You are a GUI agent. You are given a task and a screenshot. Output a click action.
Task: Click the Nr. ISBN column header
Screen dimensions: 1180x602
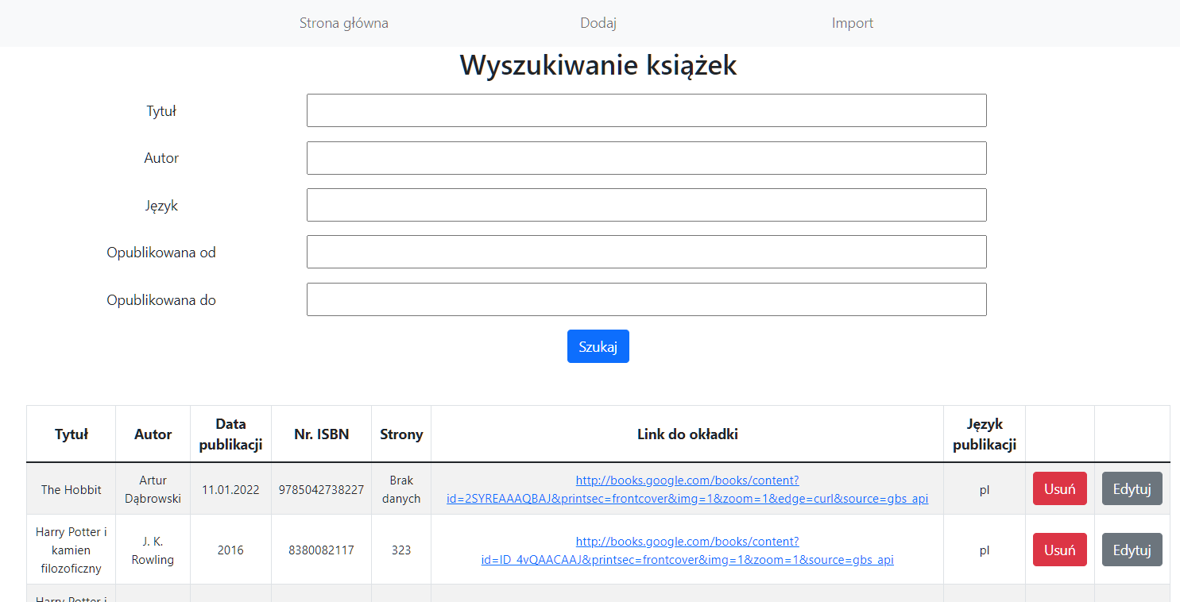pyautogui.click(x=321, y=434)
